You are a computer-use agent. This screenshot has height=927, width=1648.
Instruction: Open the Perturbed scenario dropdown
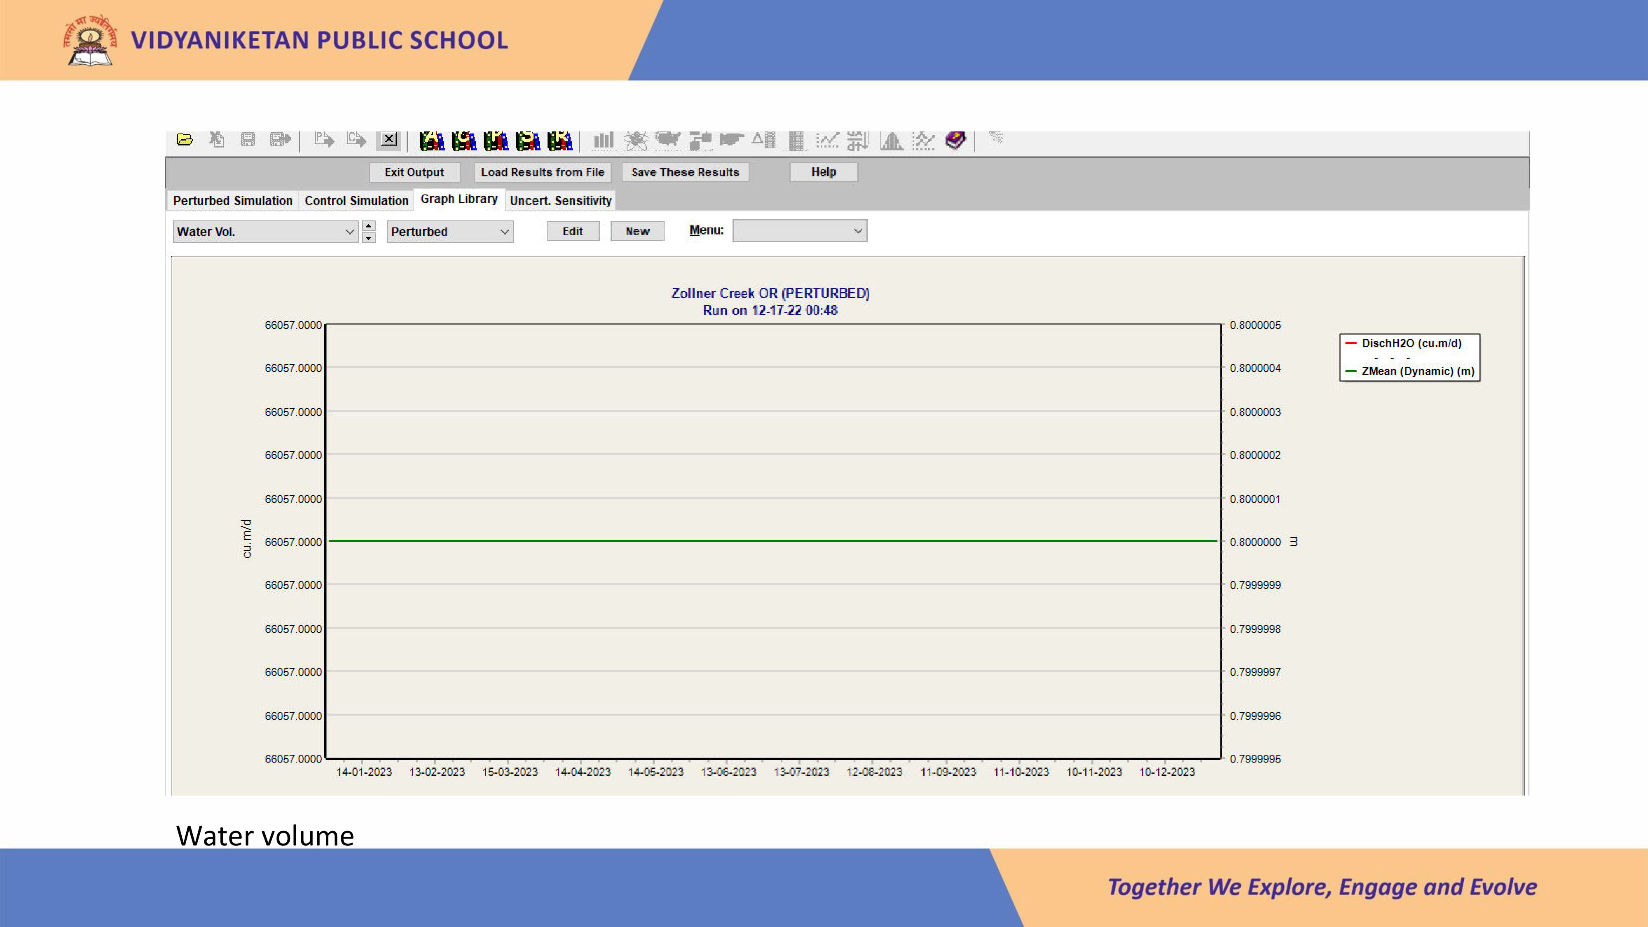(504, 232)
